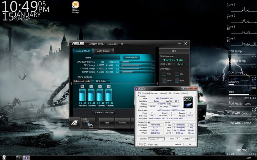
Task: Increase CPU/NB Voltage with right arrow
Action: click(x=153, y=69)
